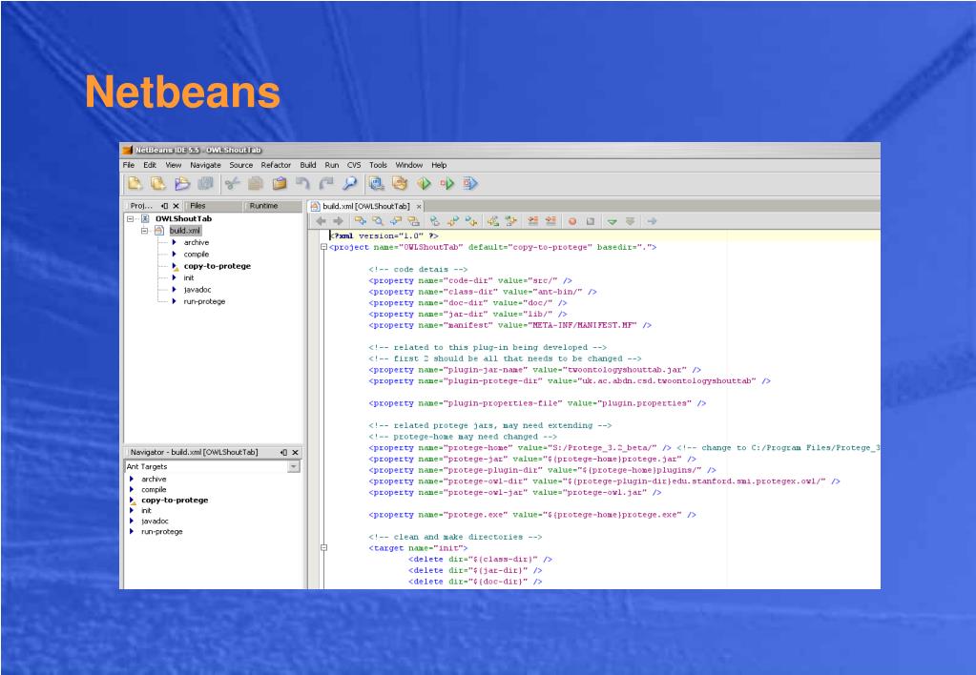
Task: Click the Cut scissors icon
Action: point(232,183)
